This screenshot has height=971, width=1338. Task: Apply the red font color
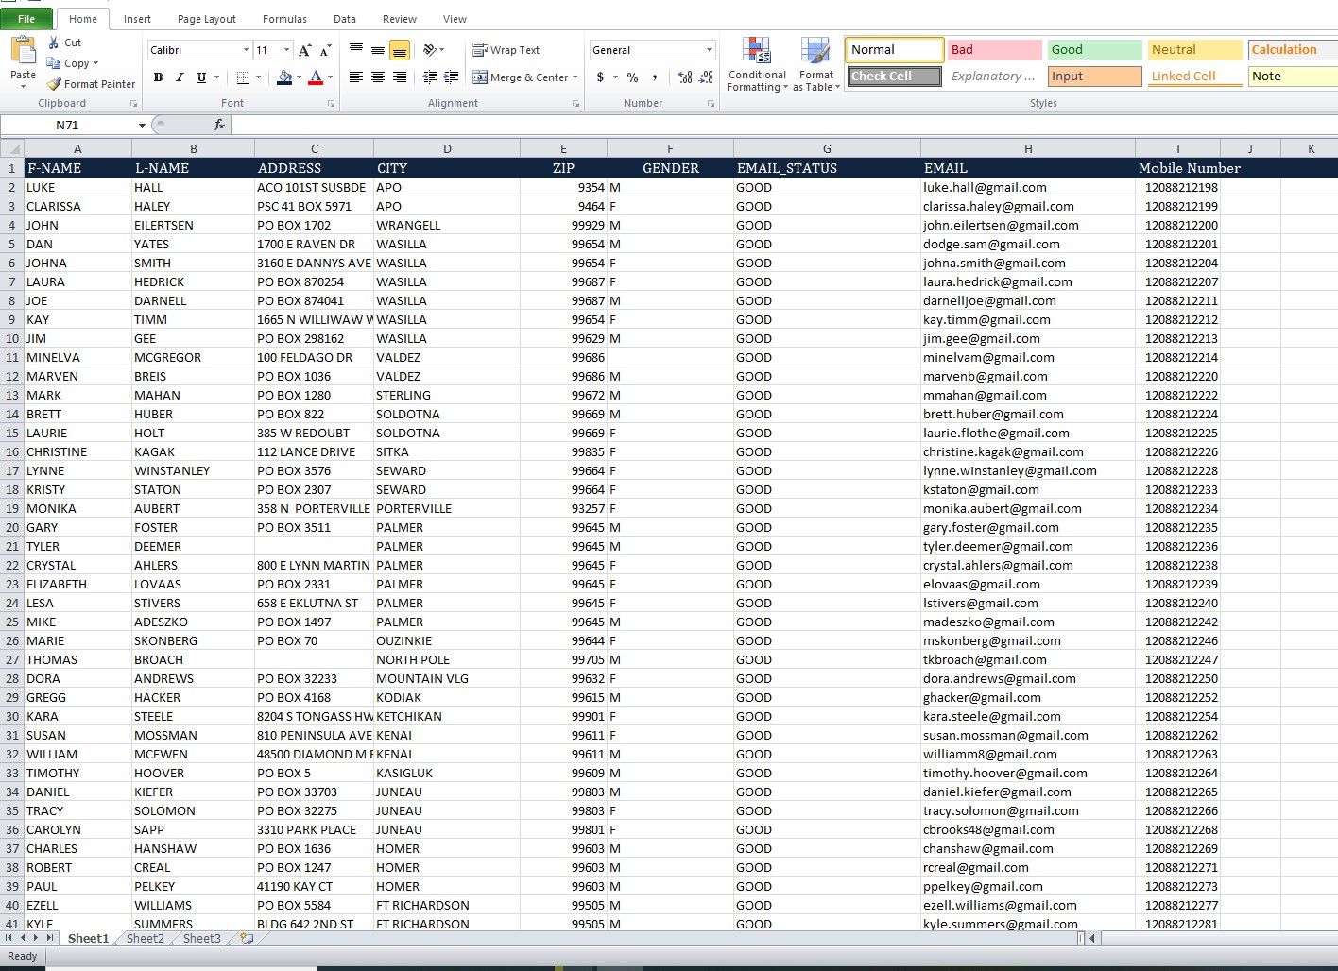316,77
